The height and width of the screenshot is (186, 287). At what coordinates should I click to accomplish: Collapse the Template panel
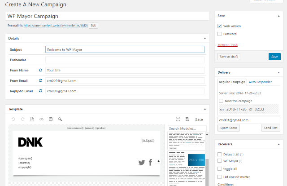pyautogui.click(x=205, y=109)
